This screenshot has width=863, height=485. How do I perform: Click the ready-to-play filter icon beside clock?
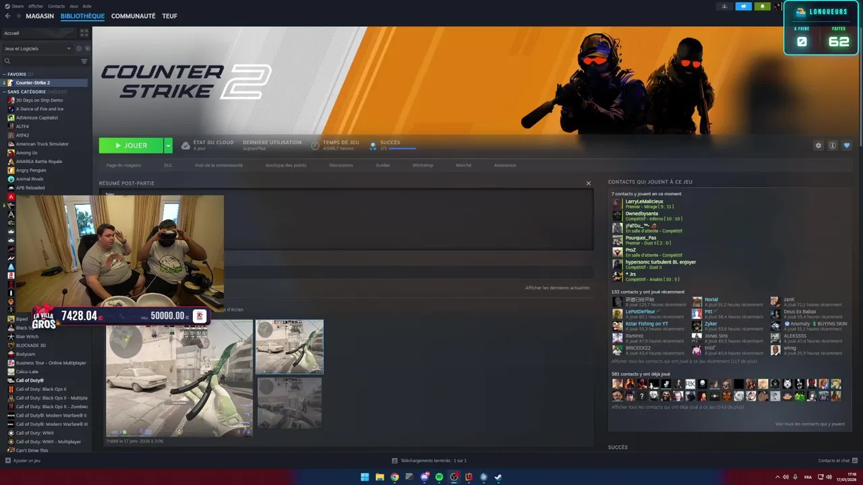pyautogui.click(x=88, y=48)
